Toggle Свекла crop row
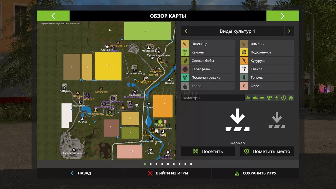 pos(267,69)
